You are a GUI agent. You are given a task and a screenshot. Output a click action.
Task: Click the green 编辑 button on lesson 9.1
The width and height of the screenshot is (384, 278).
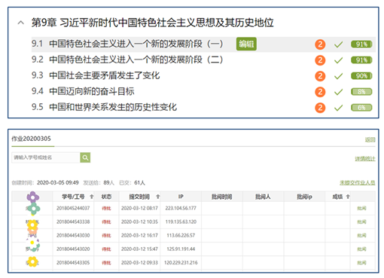246,44
